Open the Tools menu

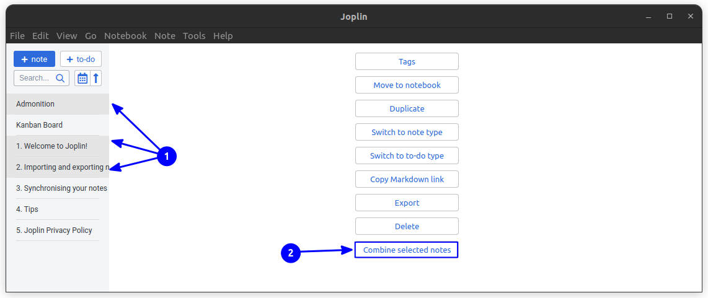pos(194,36)
